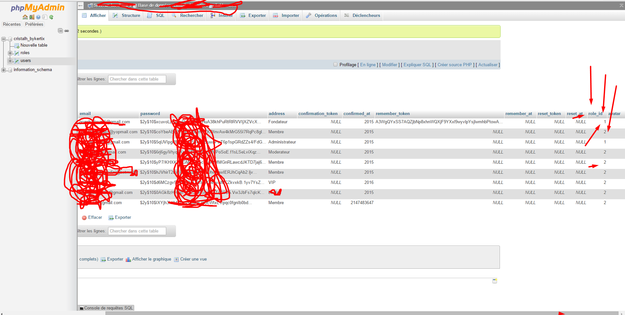The height and width of the screenshot is (315, 625).
Task: Enable the Profilage checkbox
Action: pos(335,65)
